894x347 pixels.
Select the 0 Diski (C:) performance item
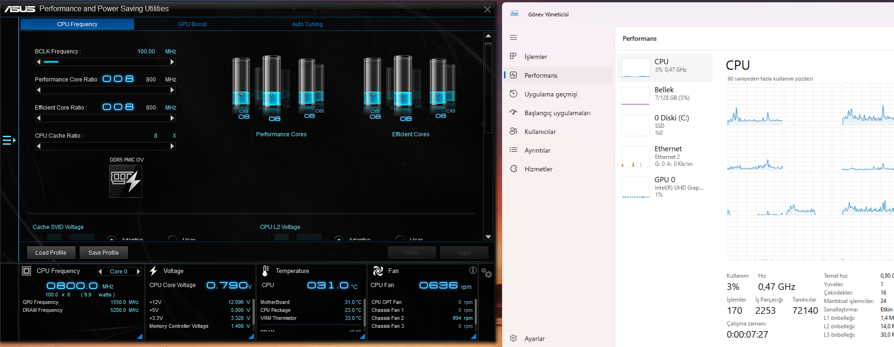pos(665,125)
